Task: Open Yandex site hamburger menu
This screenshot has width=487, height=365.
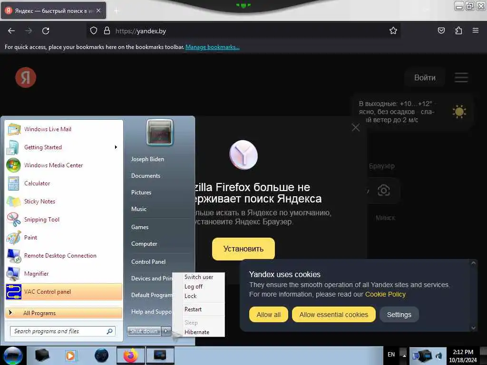Action: [x=461, y=77]
